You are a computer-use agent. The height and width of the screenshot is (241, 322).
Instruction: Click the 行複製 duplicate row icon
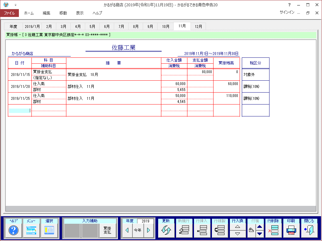click(219, 230)
